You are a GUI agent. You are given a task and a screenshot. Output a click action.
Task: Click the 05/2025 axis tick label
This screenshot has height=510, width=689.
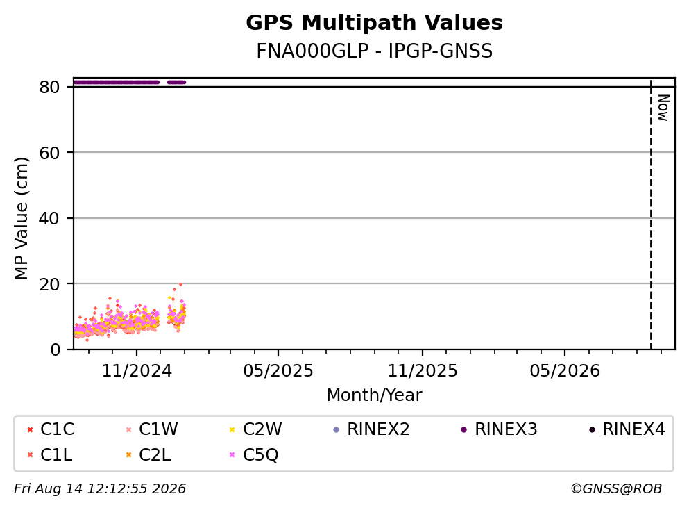point(278,371)
